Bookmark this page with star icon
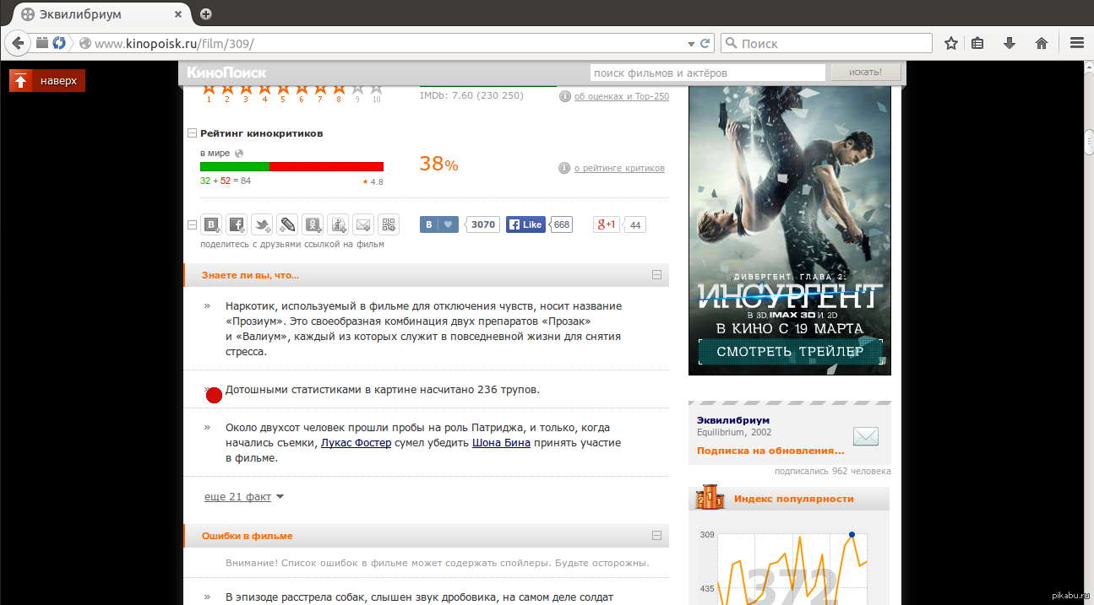The width and height of the screenshot is (1094, 605). [950, 43]
